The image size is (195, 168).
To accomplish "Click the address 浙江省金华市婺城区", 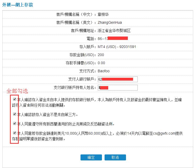I will [x=114, y=31].
